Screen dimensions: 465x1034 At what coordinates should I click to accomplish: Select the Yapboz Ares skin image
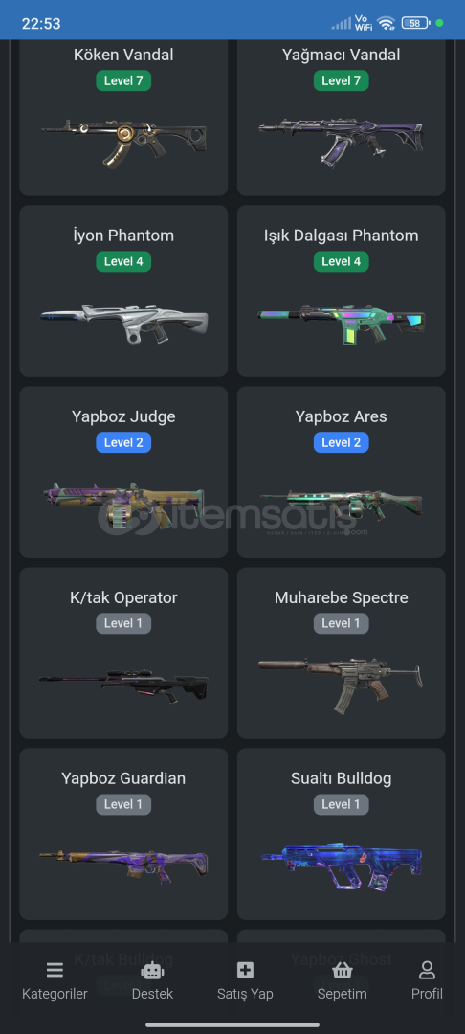342,506
